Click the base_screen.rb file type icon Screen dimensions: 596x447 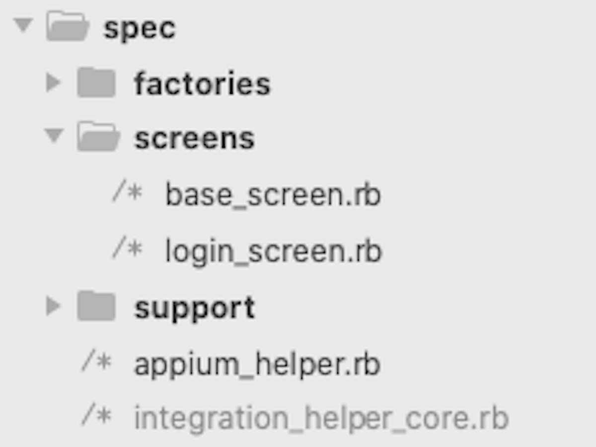pyautogui.click(x=128, y=192)
